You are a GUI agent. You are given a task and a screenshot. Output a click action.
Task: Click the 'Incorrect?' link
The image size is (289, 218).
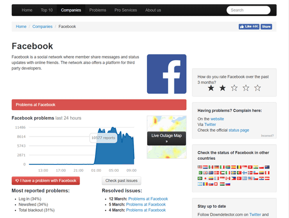pyautogui.click(x=267, y=136)
